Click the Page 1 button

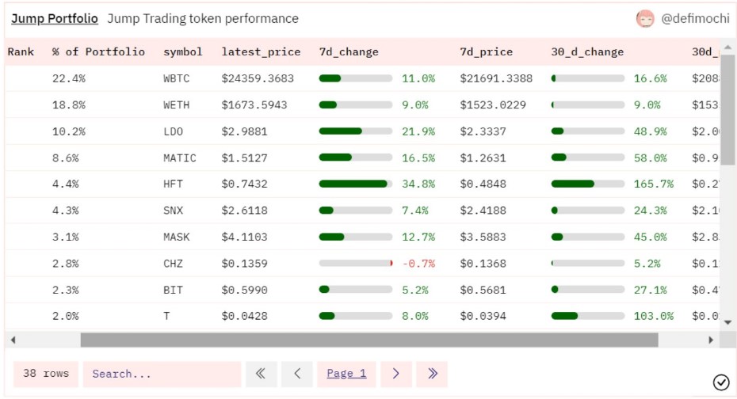[346, 374]
